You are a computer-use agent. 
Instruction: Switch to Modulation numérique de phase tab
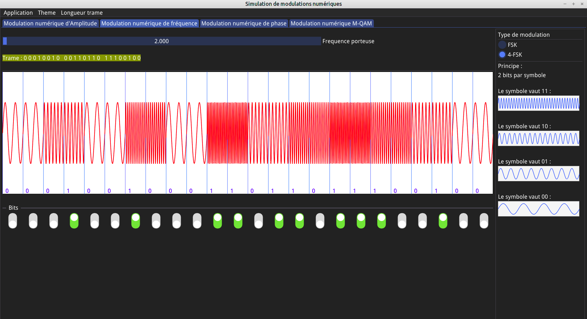click(243, 24)
